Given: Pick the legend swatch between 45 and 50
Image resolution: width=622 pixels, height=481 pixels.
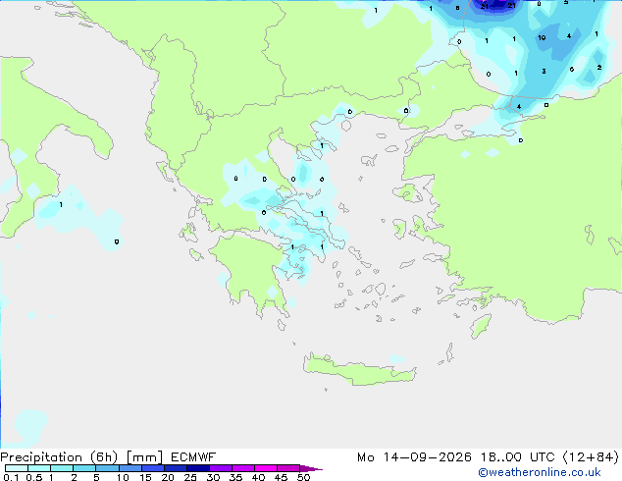Looking at the screenshot, I should (288, 468).
